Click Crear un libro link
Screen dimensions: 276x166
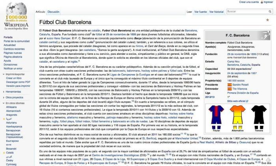click(x=14, y=78)
